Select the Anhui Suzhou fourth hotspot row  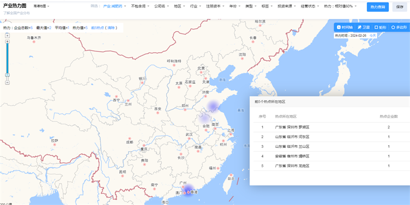pos(332,156)
